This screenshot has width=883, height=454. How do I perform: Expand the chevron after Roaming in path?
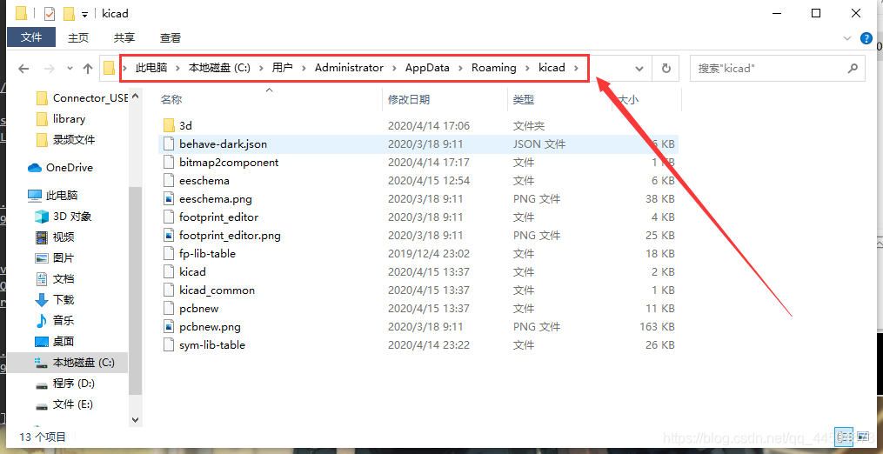(x=527, y=68)
